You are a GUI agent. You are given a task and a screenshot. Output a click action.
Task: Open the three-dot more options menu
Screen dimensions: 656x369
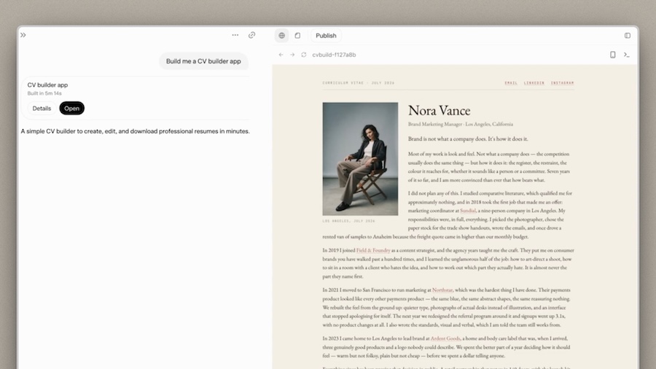(235, 35)
